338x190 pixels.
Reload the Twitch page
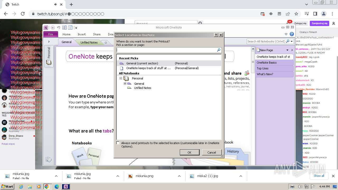click(23, 14)
